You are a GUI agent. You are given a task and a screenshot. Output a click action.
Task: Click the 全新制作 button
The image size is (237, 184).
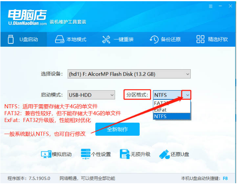click(117, 129)
